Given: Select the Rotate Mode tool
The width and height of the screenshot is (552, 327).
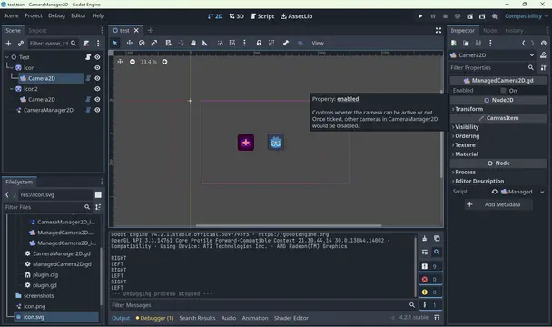Looking at the screenshot, I should tap(142, 43).
